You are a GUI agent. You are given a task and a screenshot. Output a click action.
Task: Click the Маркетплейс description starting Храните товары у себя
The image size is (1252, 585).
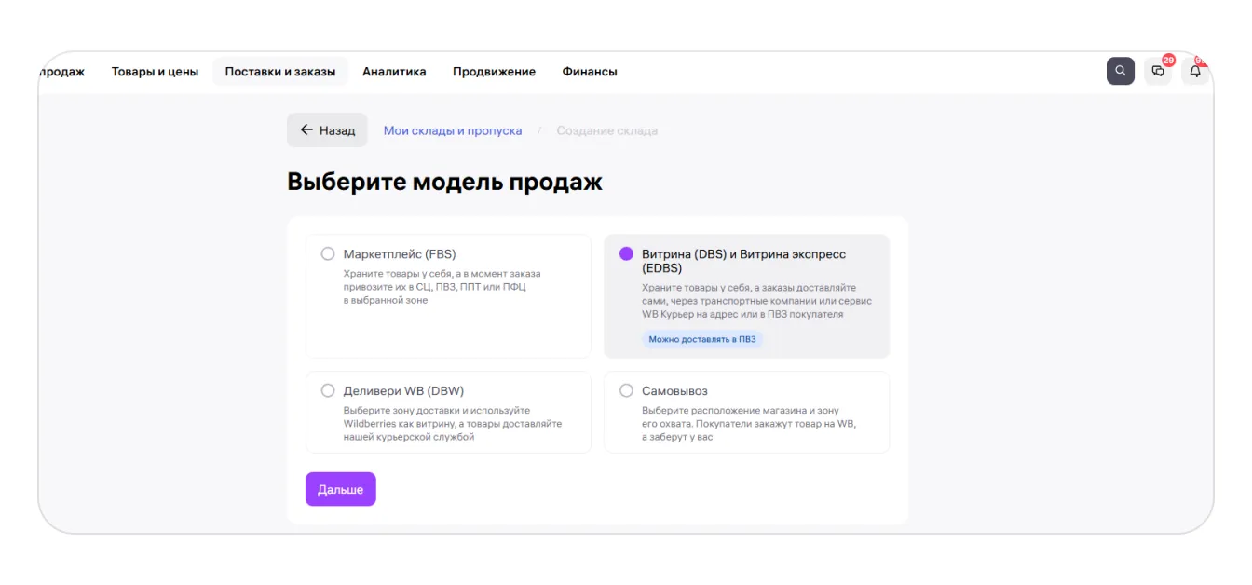coord(442,287)
